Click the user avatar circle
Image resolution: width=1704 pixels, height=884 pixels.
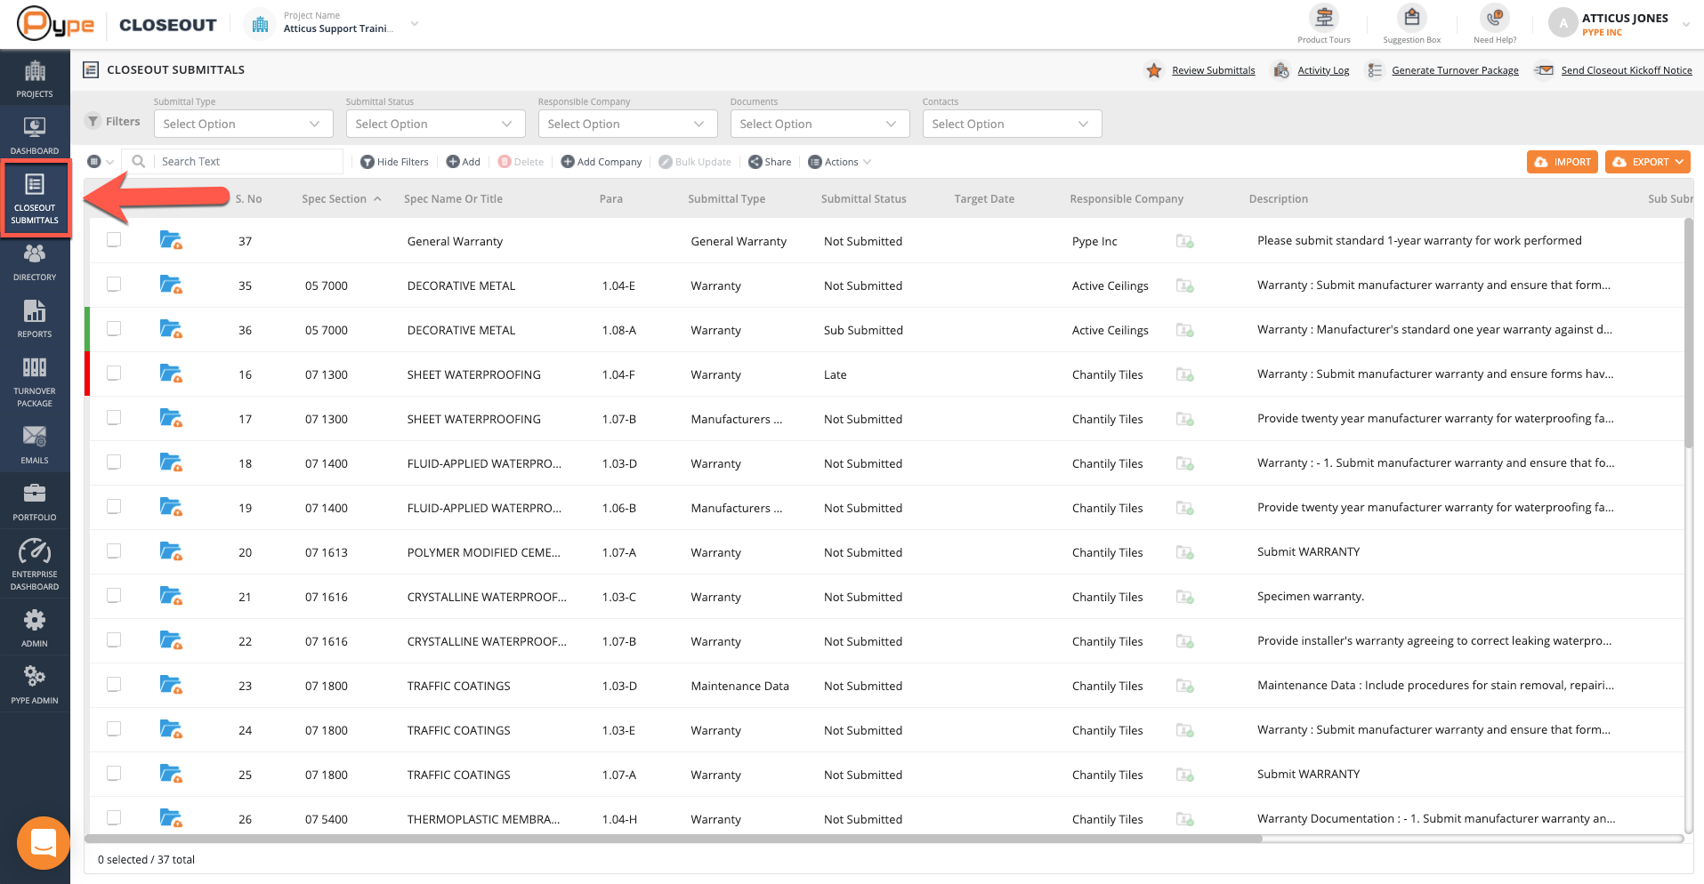point(1563,23)
